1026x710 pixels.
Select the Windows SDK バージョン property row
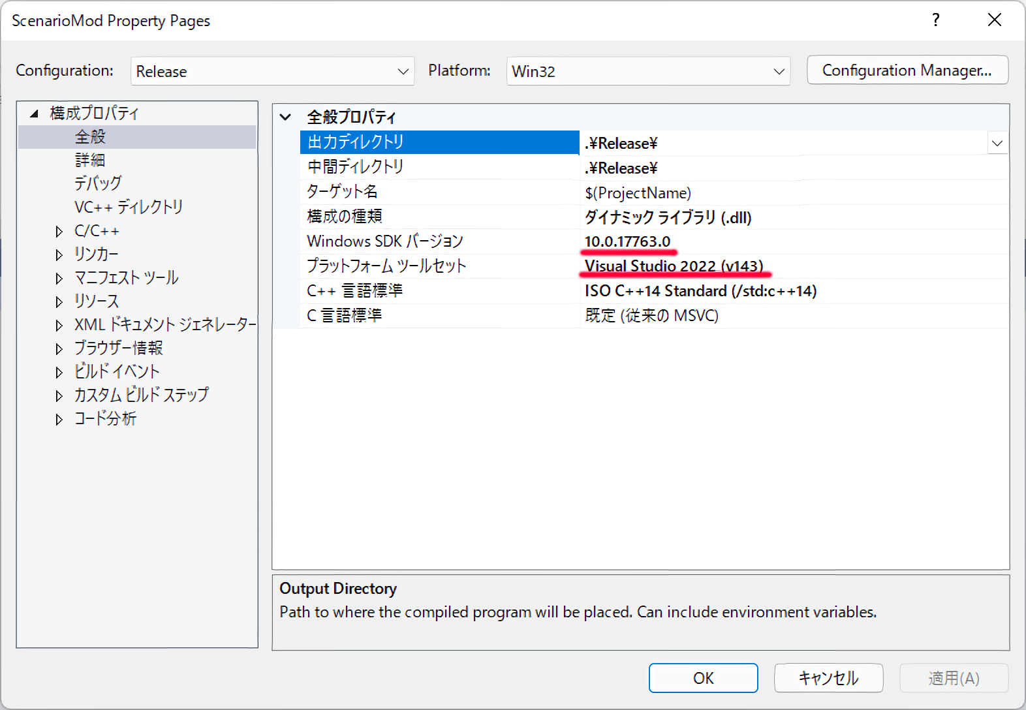click(x=385, y=241)
